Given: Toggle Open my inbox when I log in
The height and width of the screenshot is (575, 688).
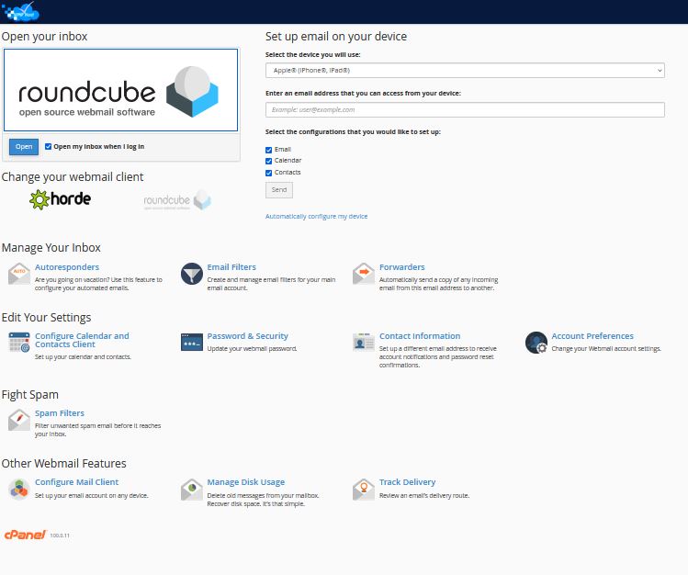Looking at the screenshot, I should (49, 146).
